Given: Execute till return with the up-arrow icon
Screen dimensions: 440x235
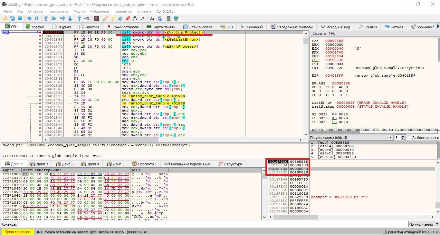Looking at the screenshot, I should [79, 18].
